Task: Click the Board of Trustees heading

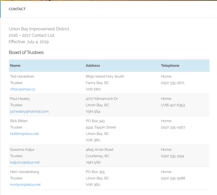Action: tap(26, 53)
